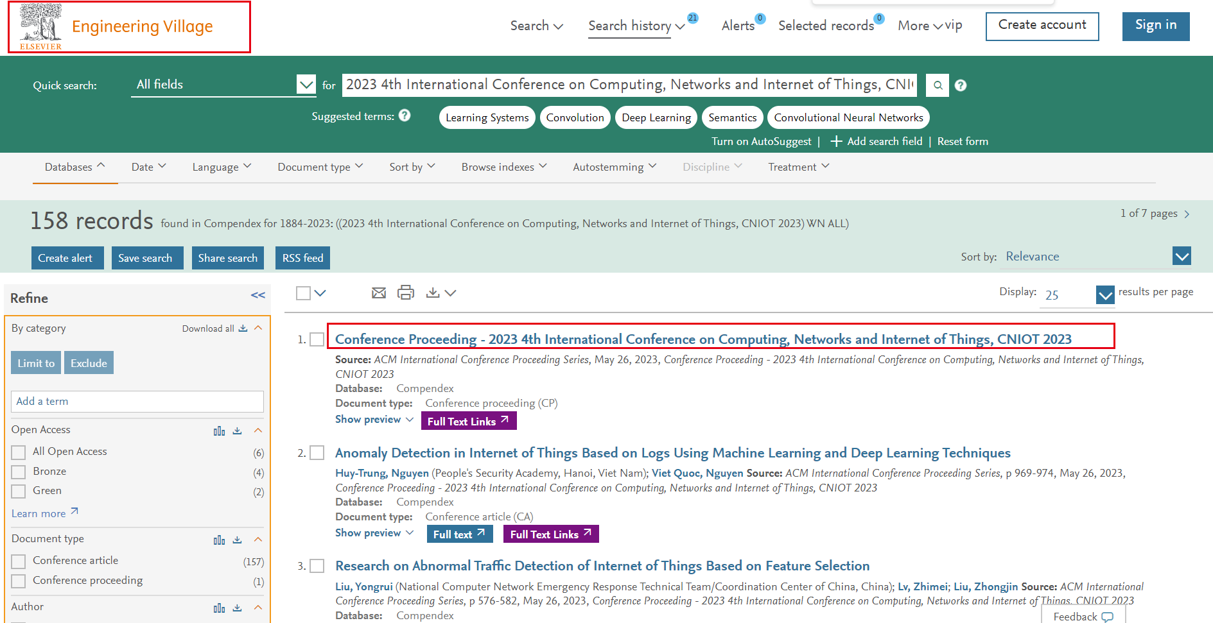Image resolution: width=1213 pixels, height=623 pixels.
Task: Select the checkbox for result 2
Action: (x=317, y=453)
